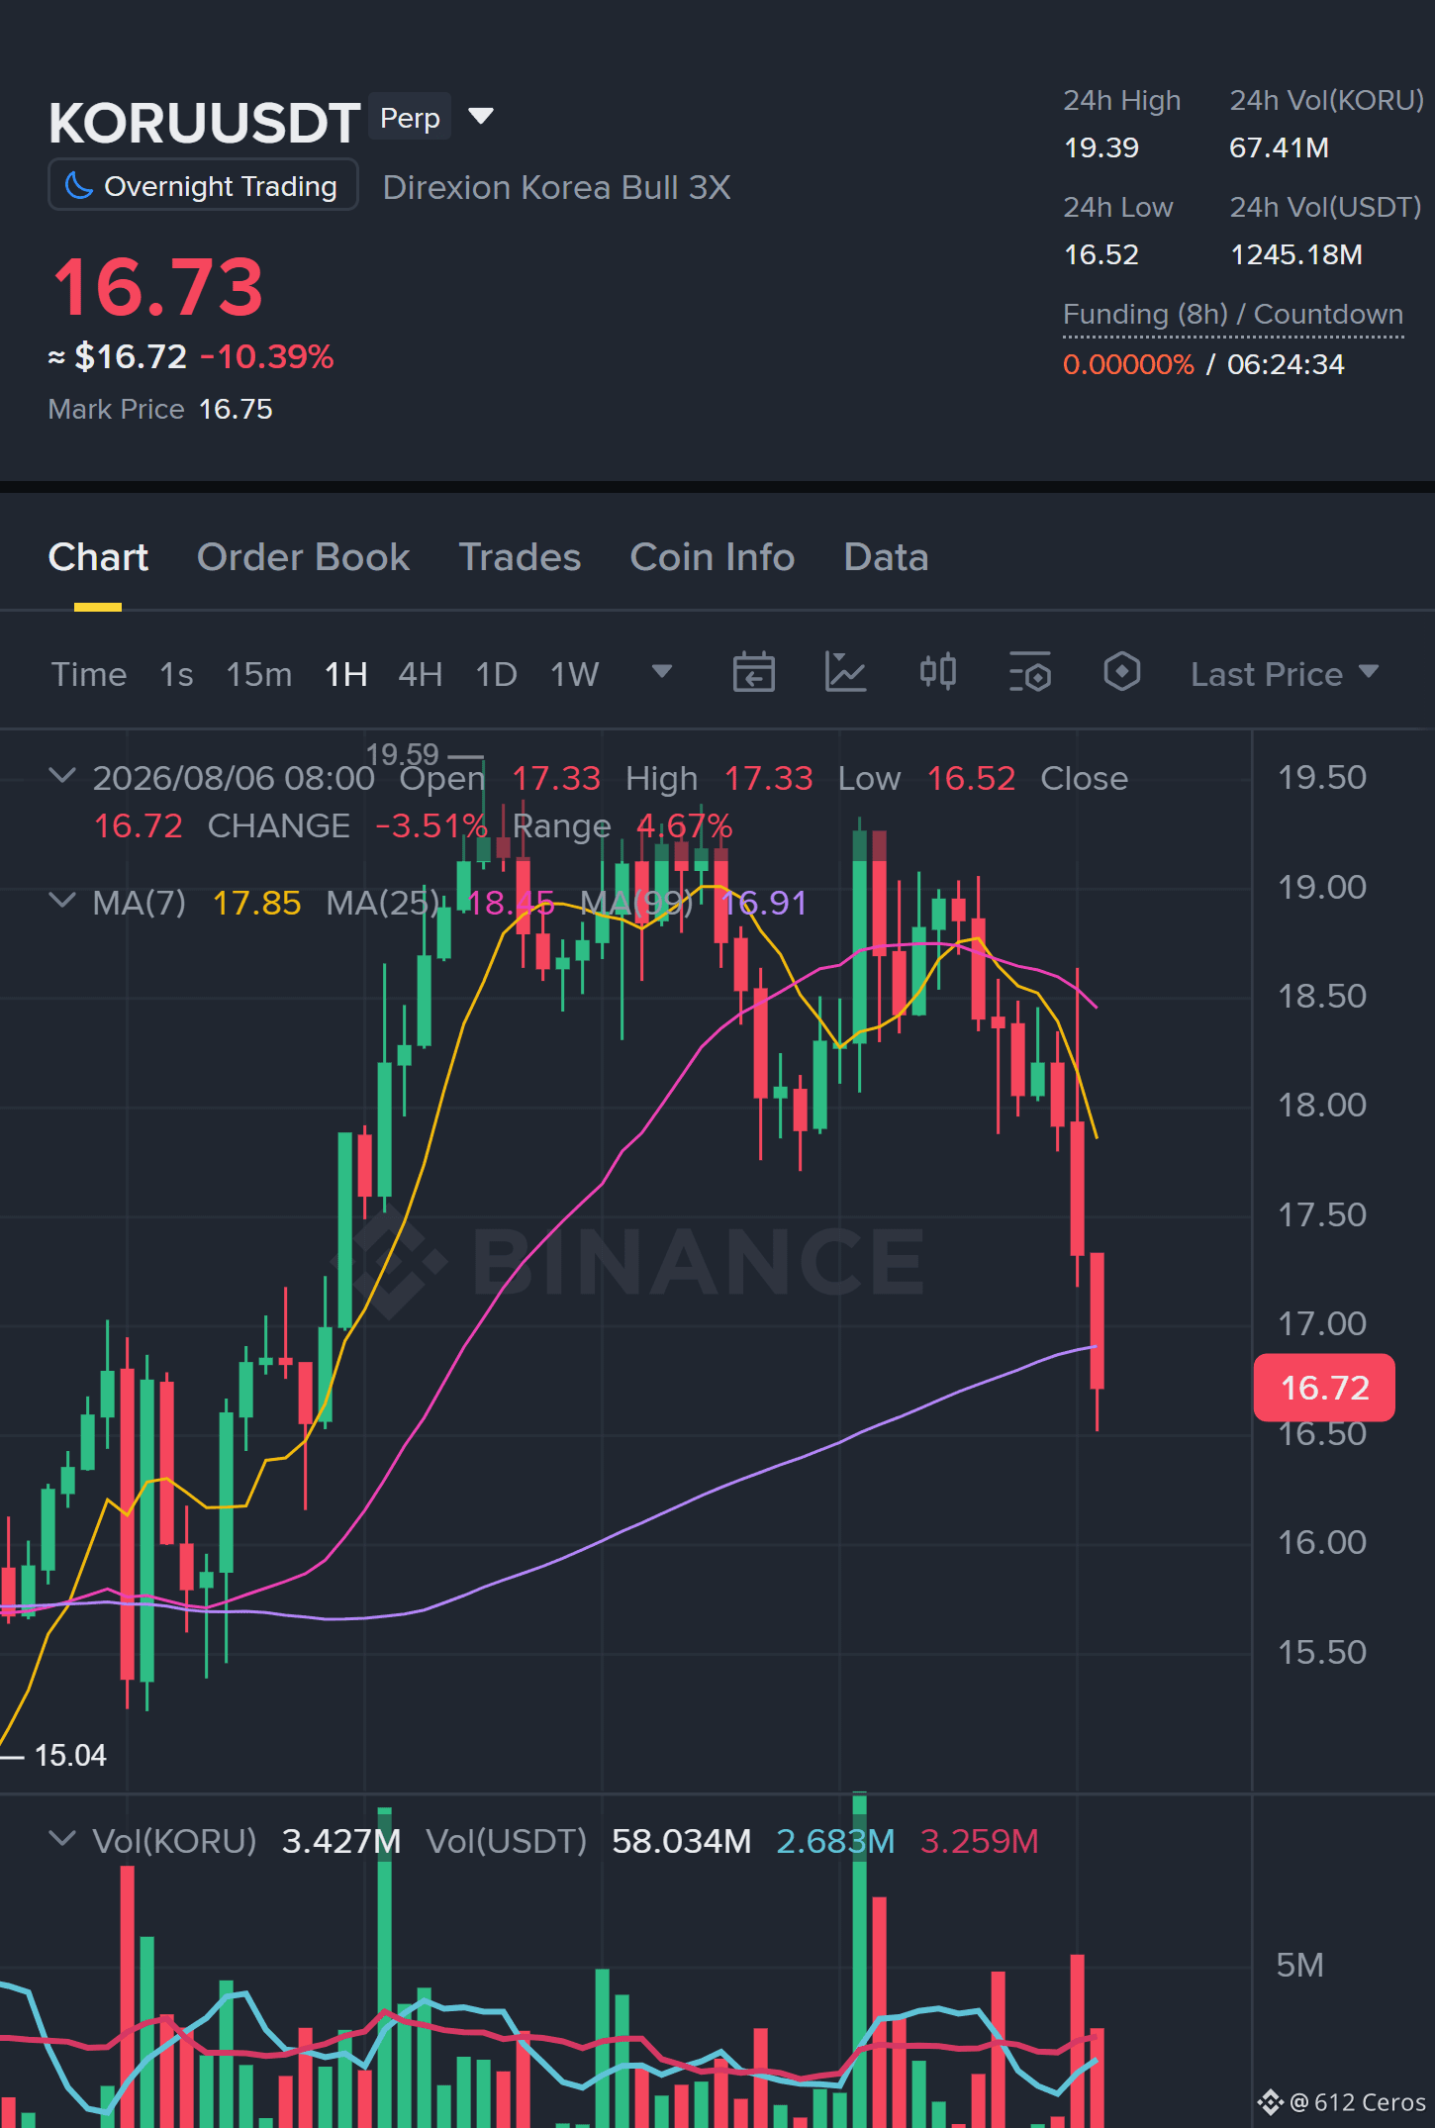
Task: Click the Vol(USDT) 58.034M value
Action: (681, 1841)
